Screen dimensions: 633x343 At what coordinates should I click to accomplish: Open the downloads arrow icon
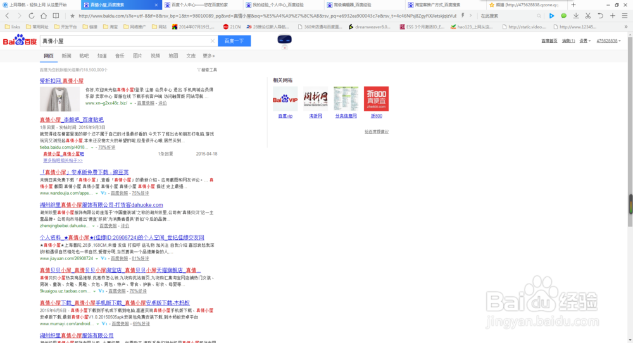[x=576, y=16]
